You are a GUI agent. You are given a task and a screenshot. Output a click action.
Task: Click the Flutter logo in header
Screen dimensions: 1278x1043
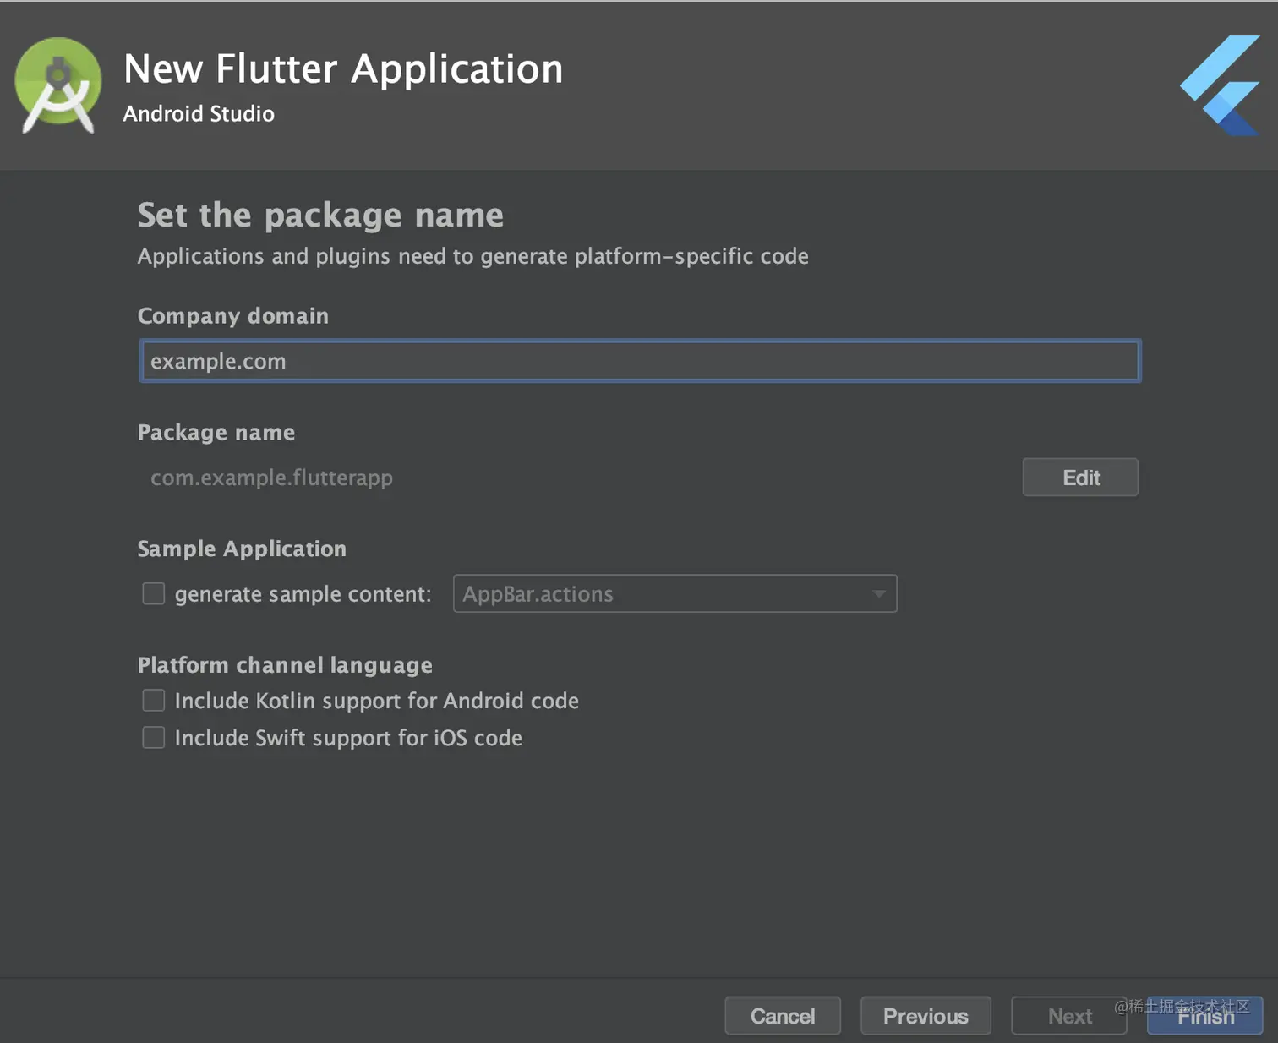pos(1221,85)
